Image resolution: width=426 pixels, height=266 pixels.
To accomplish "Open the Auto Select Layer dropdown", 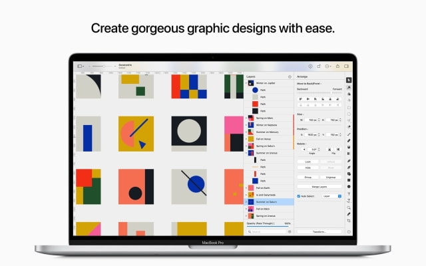I will (x=331, y=196).
